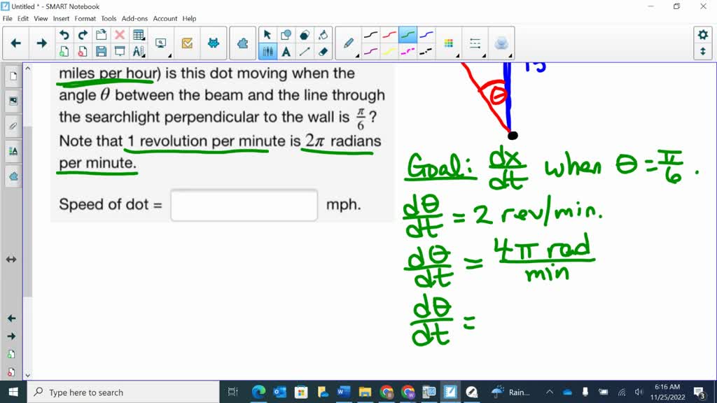717x403 pixels.
Task: Open the Tools menu
Action: tap(109, 19)
